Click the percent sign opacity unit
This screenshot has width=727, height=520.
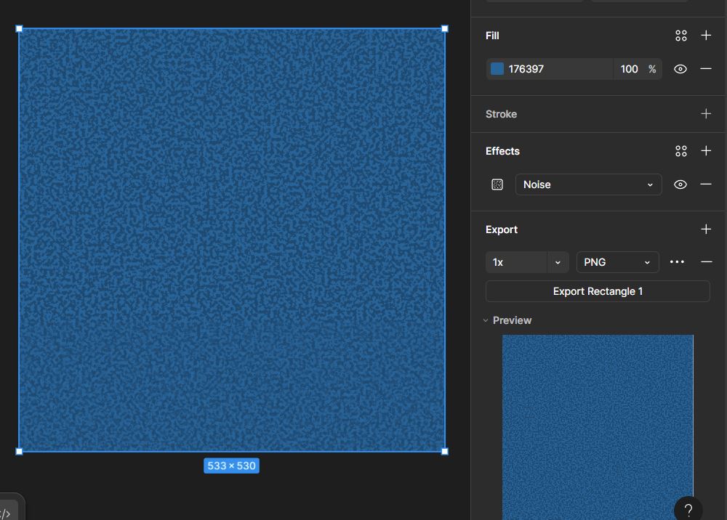click(x=652, y=69)
